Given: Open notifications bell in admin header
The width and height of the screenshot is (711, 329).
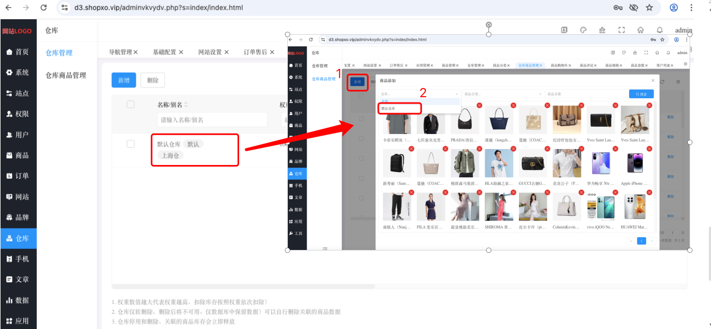Looking at the screenshot, I should (660, 30).
